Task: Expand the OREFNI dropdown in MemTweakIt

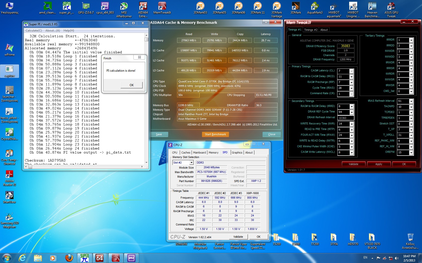Action: pos(411,153)
